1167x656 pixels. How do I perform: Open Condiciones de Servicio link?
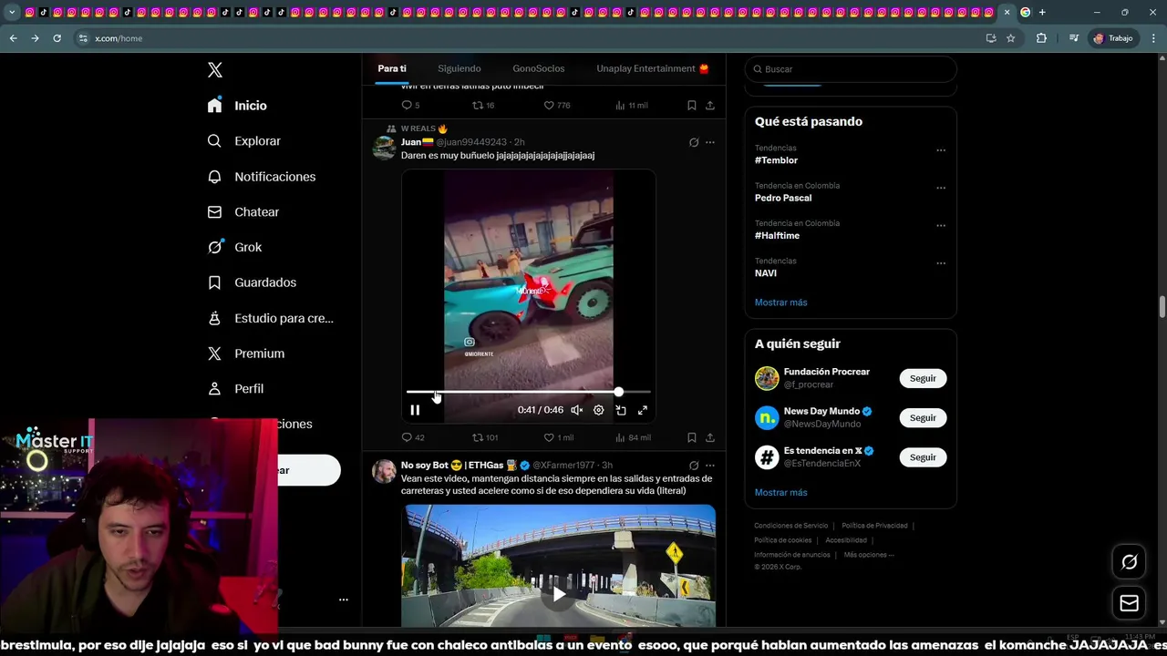pyautogui.click(x=790, y=526)
